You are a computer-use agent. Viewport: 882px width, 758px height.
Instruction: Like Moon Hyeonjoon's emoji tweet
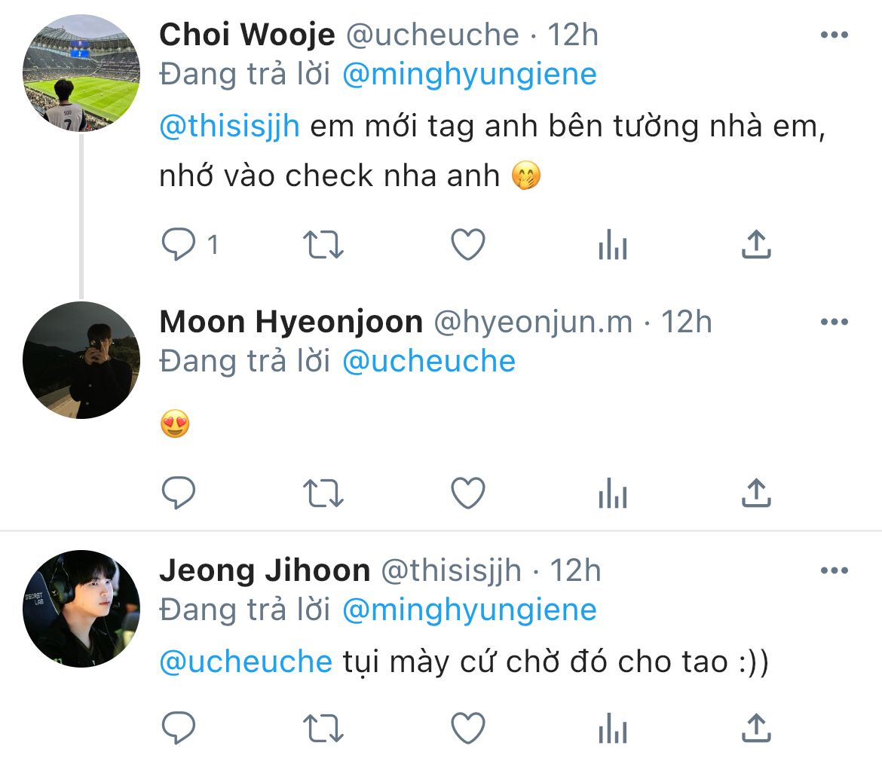click(x=467, y=494)
